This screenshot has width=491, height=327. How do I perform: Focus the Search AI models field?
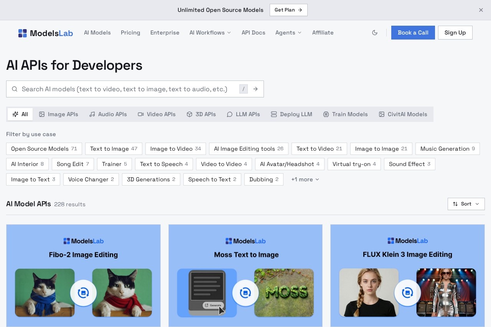[135, 89]
